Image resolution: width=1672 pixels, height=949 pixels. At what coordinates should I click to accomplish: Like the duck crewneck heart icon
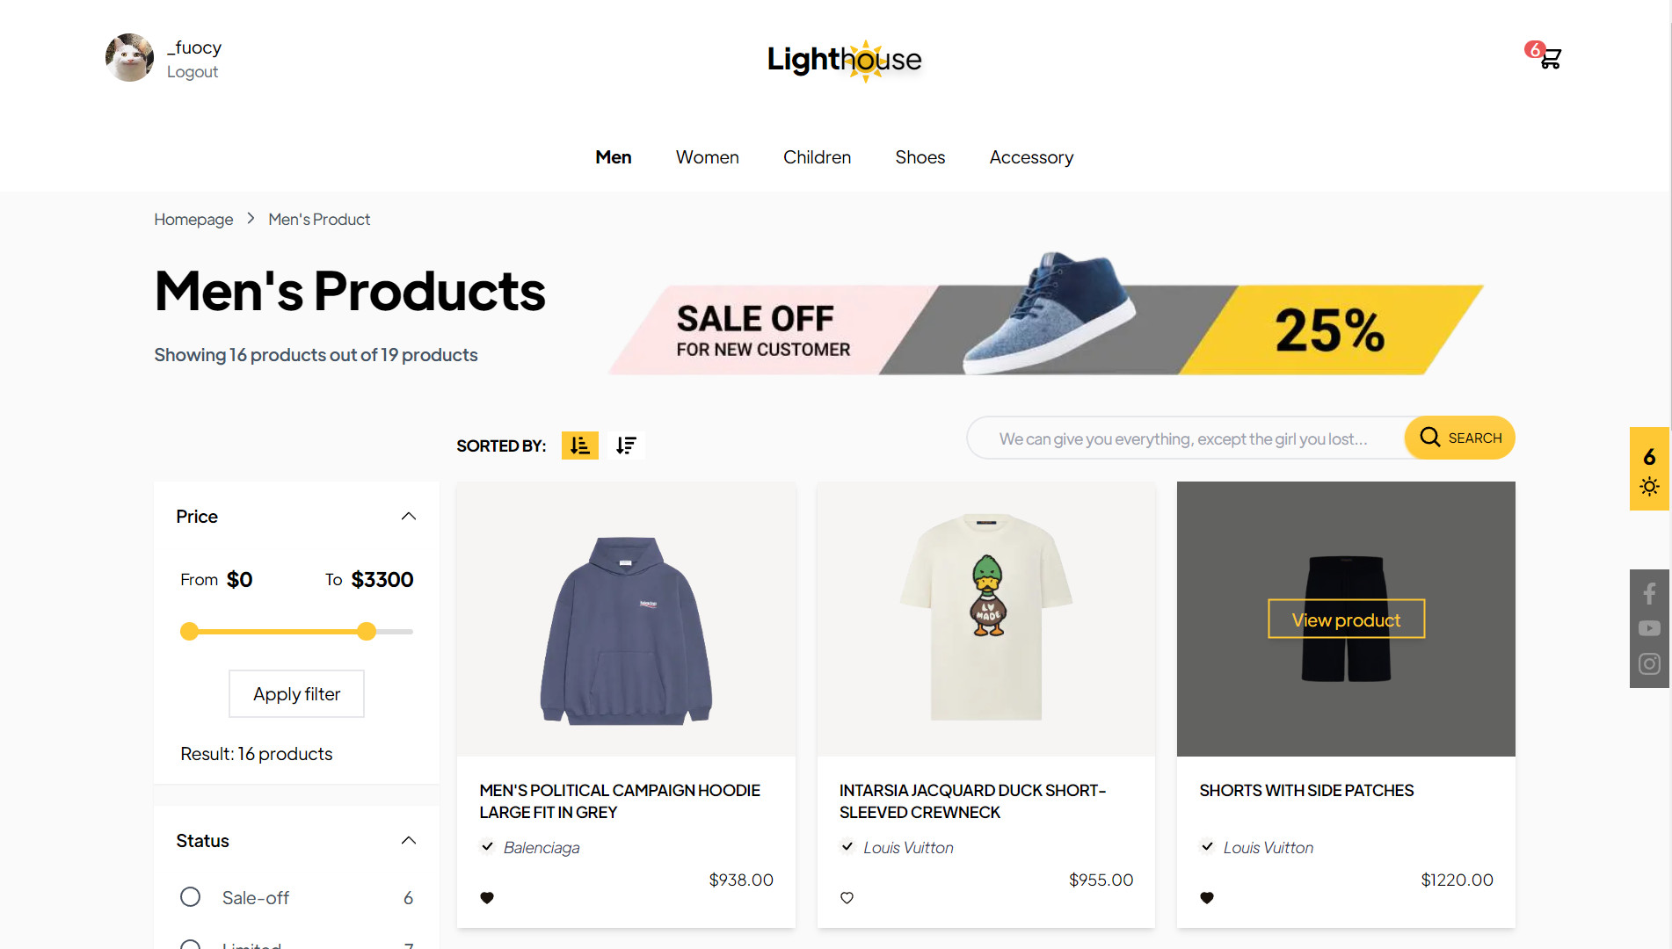847,897
